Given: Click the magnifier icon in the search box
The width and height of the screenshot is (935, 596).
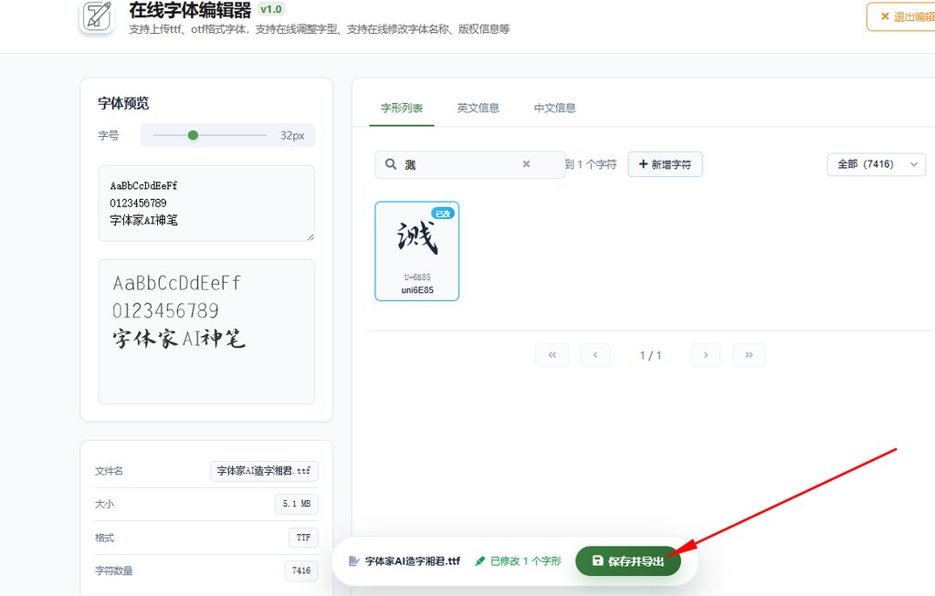Looking at the screenshot, I should pos(390,163).
